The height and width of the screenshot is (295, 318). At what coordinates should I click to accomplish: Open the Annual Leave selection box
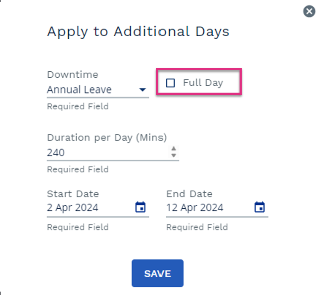[x=98, y=90]
